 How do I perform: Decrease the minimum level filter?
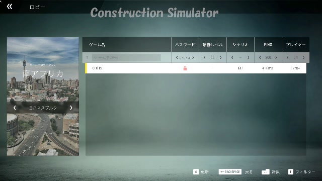(x=205, y=58)
